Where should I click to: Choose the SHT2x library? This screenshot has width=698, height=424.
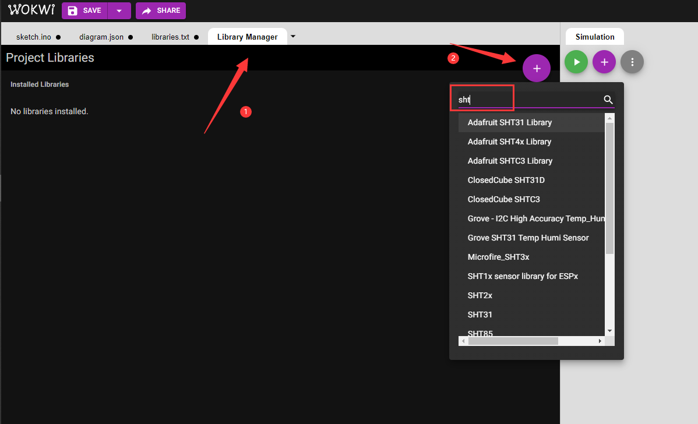coord(531,295)
